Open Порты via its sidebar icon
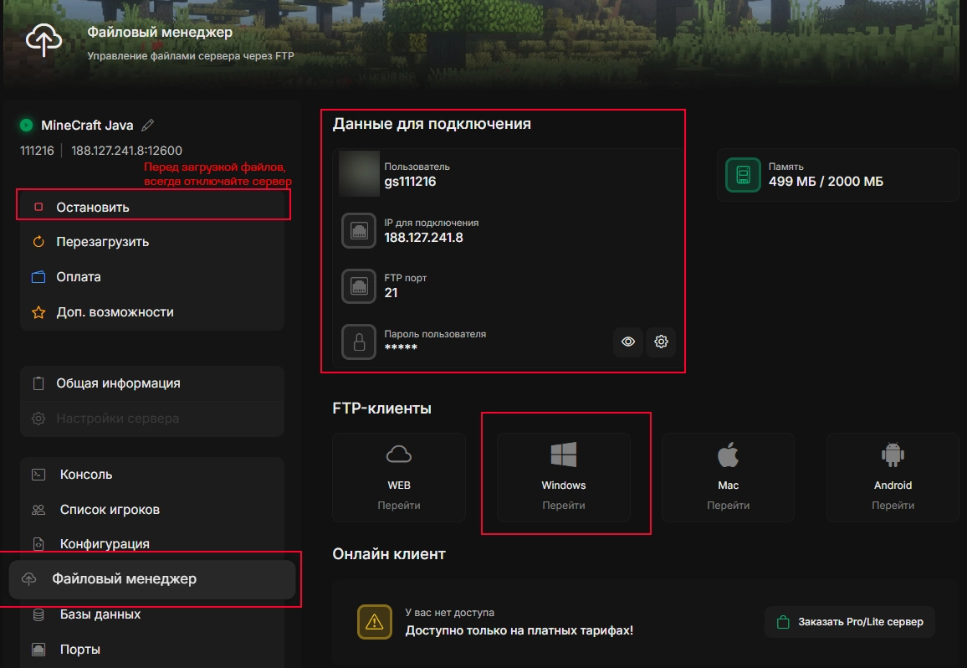Image resolution: width=967 pixels, height=668 pixels. pos(37,649)
